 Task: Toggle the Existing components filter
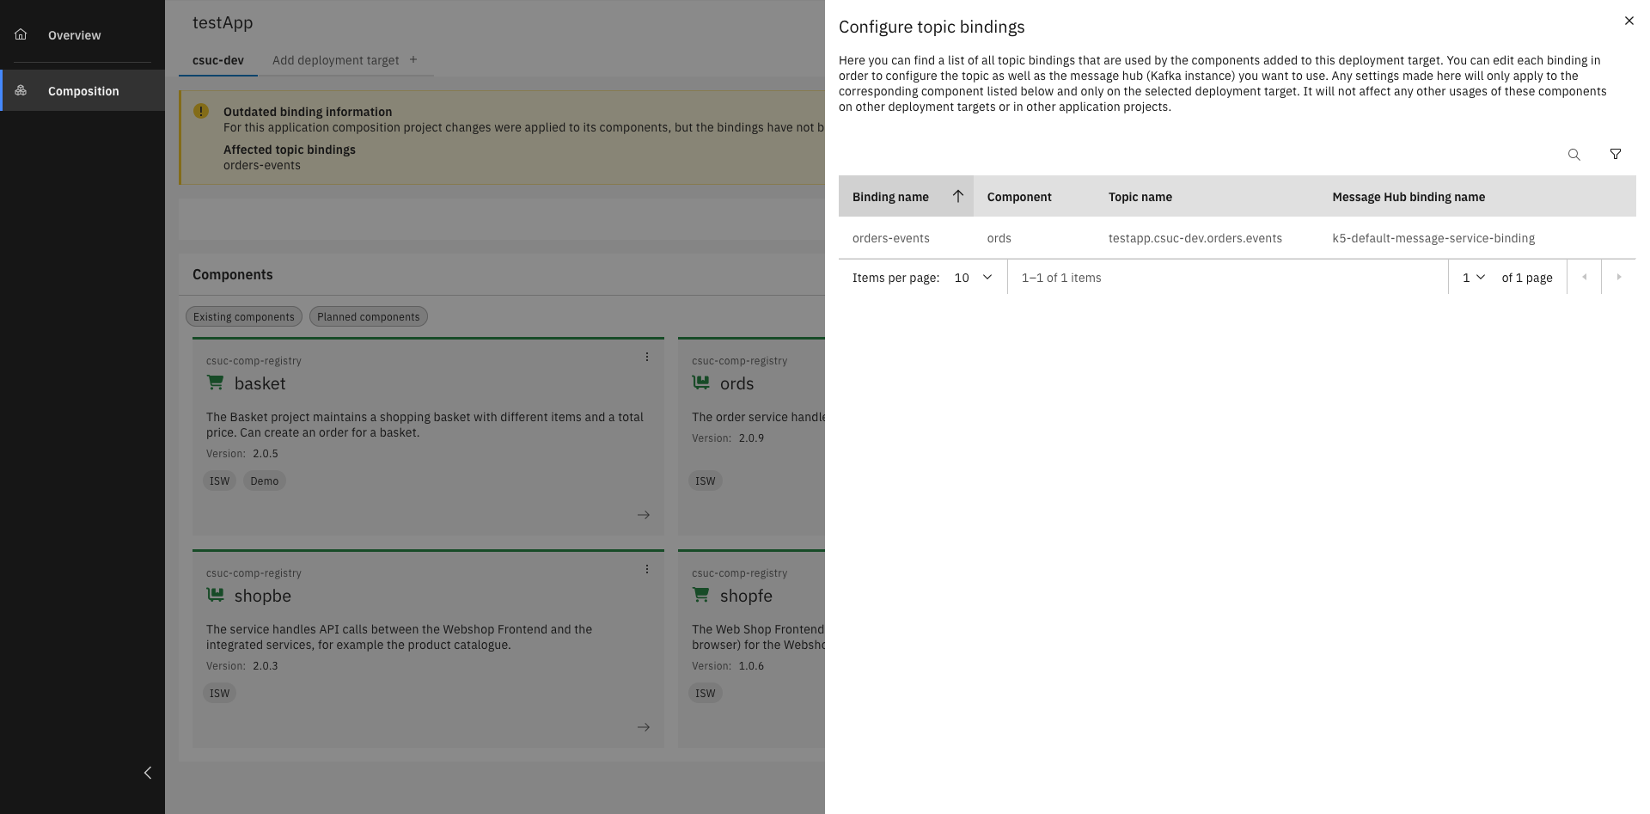pyautogui.click(x=243, y=316)
